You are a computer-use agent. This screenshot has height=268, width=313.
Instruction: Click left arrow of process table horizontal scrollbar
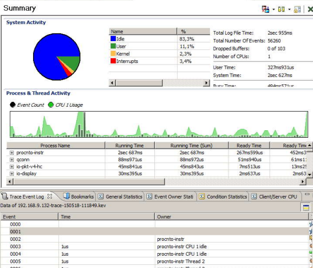(10, 182)
